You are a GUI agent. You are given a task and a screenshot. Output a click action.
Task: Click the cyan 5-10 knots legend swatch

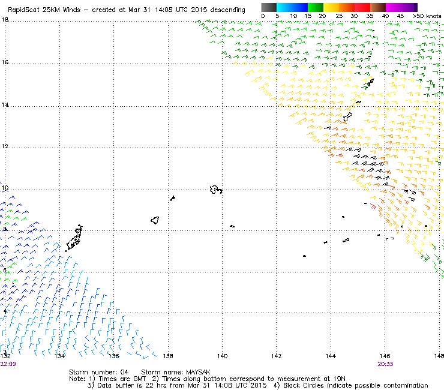pyautogui.click(x=284, y=7)
